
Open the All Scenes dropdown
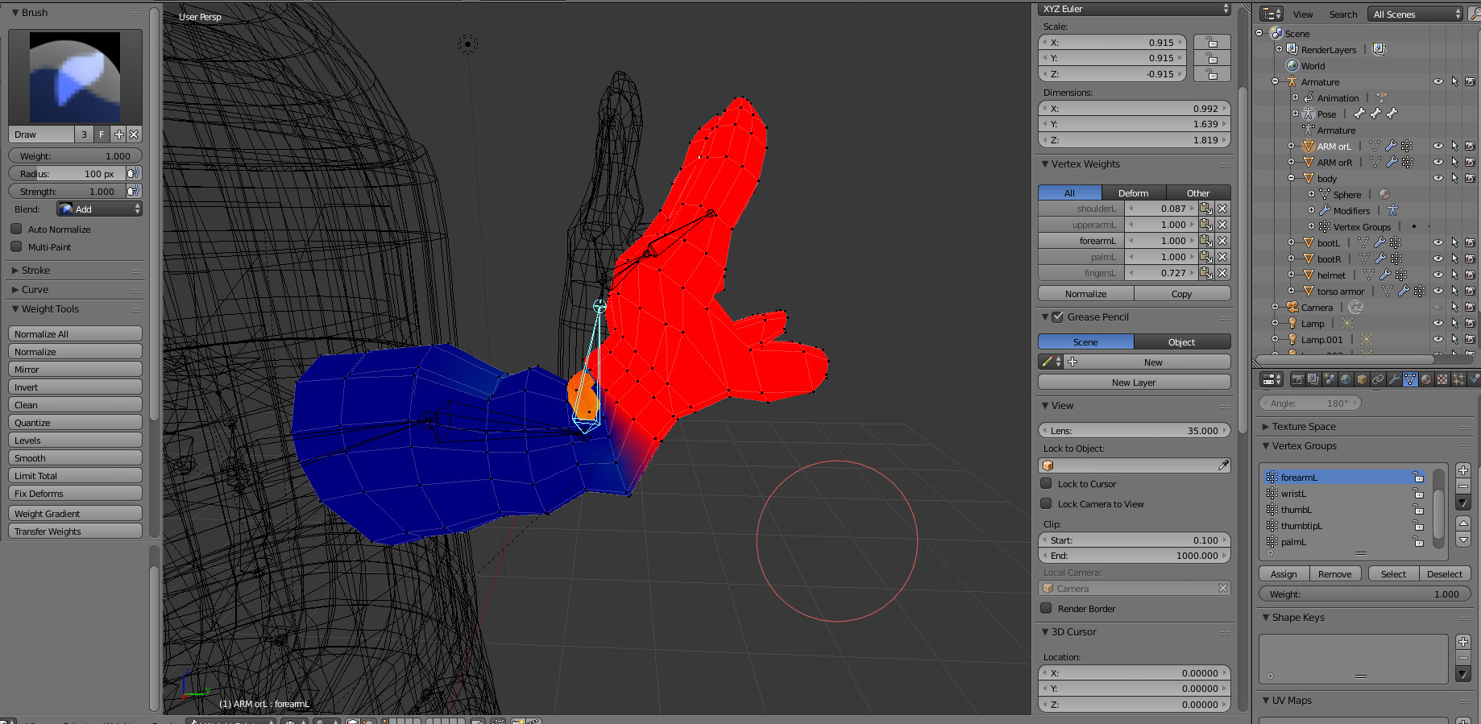[1415, 14]
